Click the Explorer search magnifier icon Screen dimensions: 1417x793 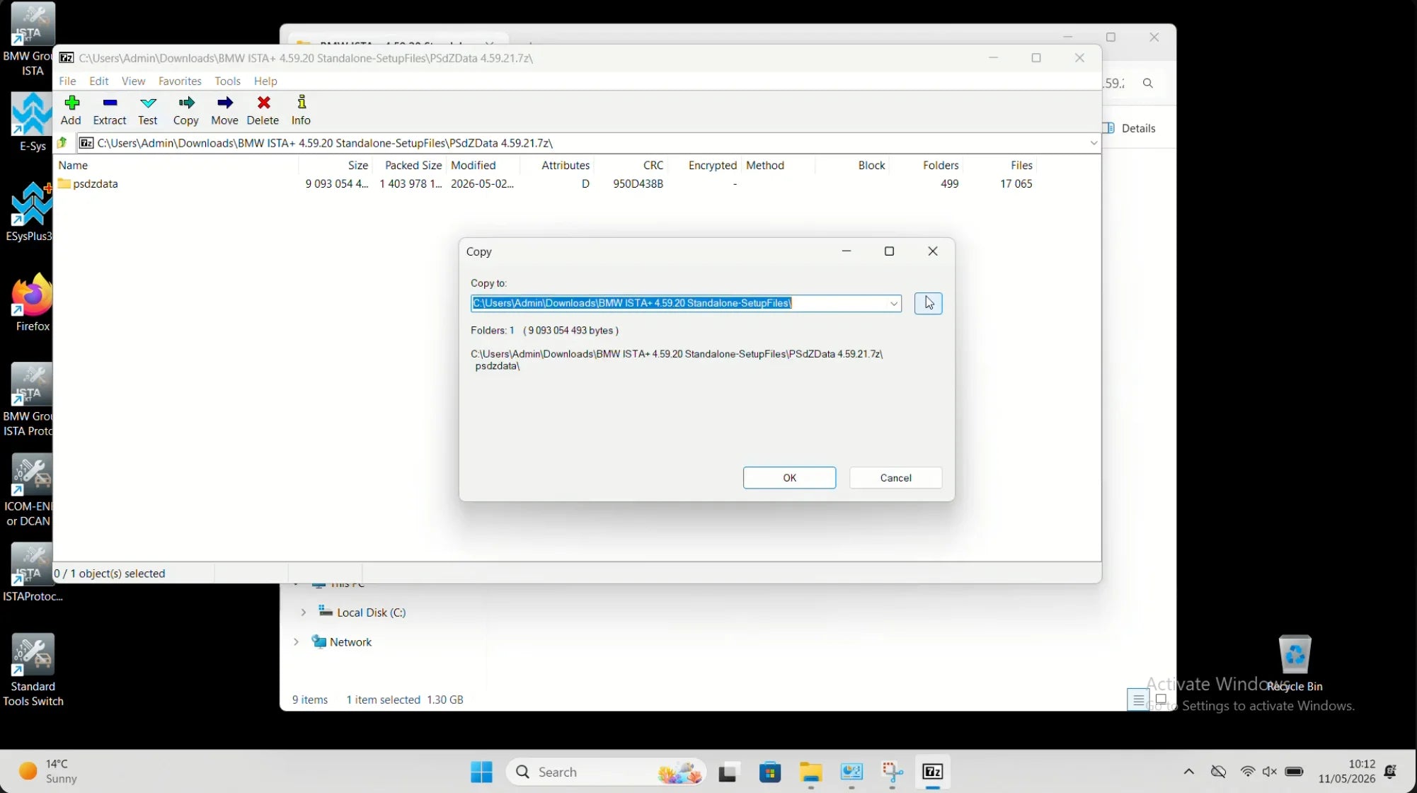[1148, 84]
